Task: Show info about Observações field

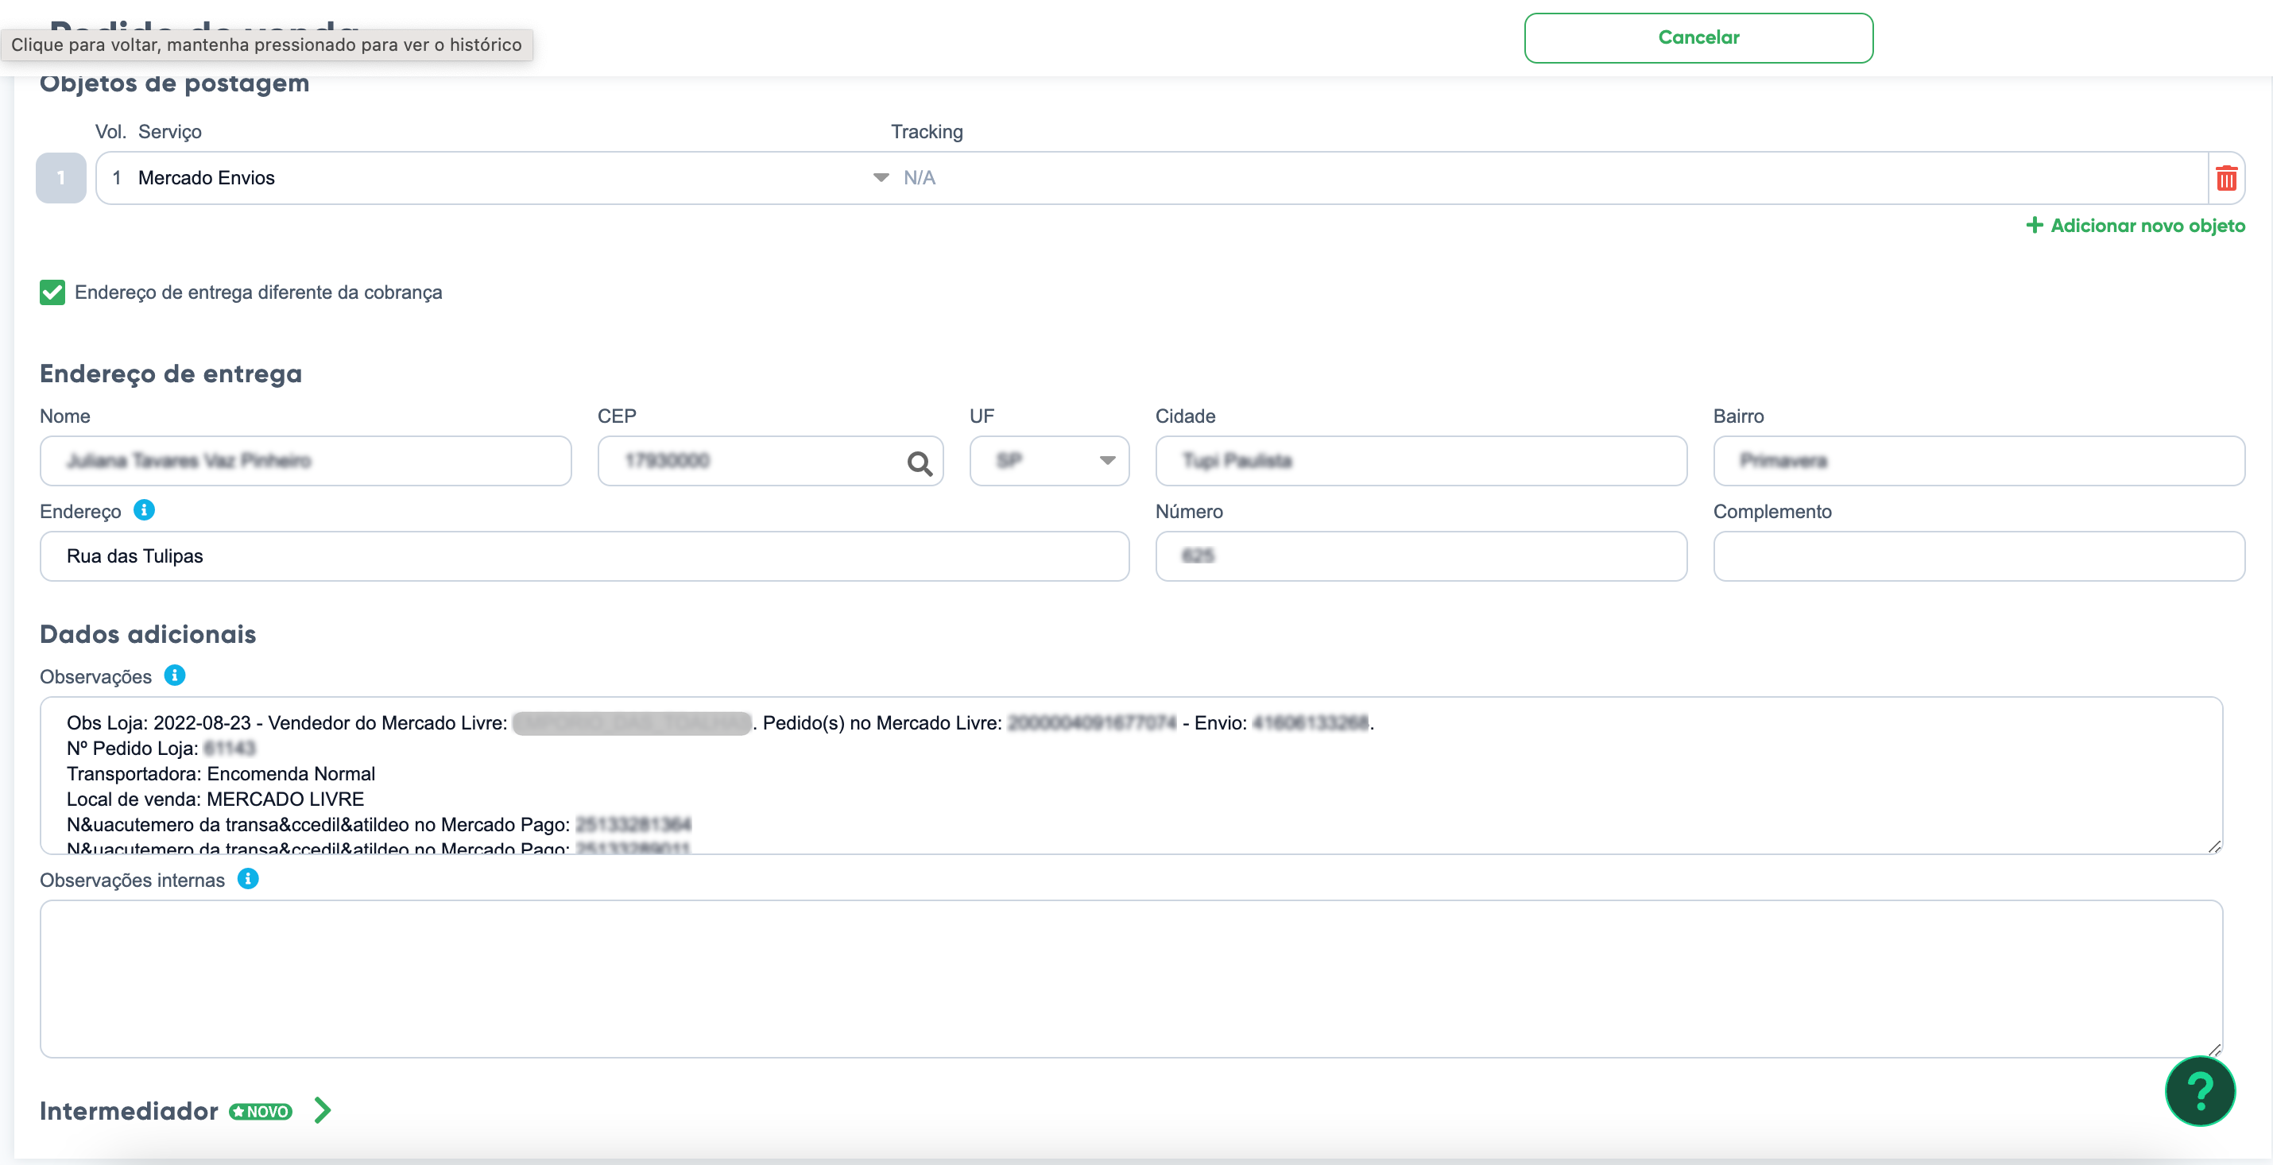Action: click(x=175, y=675)
